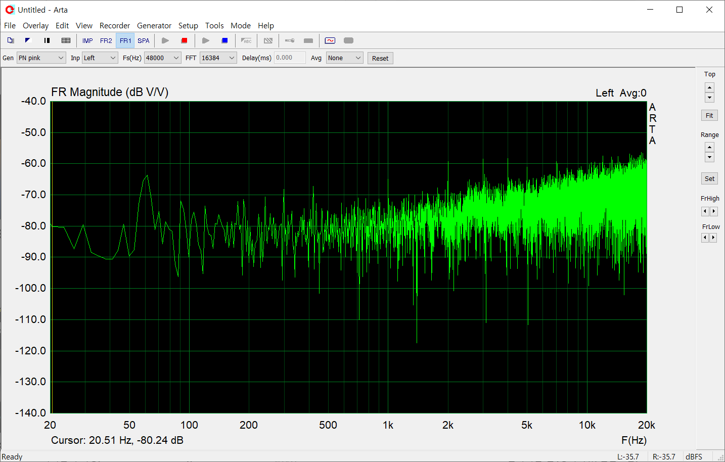The height and width of the screenshot is (462, 725).
Task: Open the Avg None dropdown
Action: click(345, 58)
